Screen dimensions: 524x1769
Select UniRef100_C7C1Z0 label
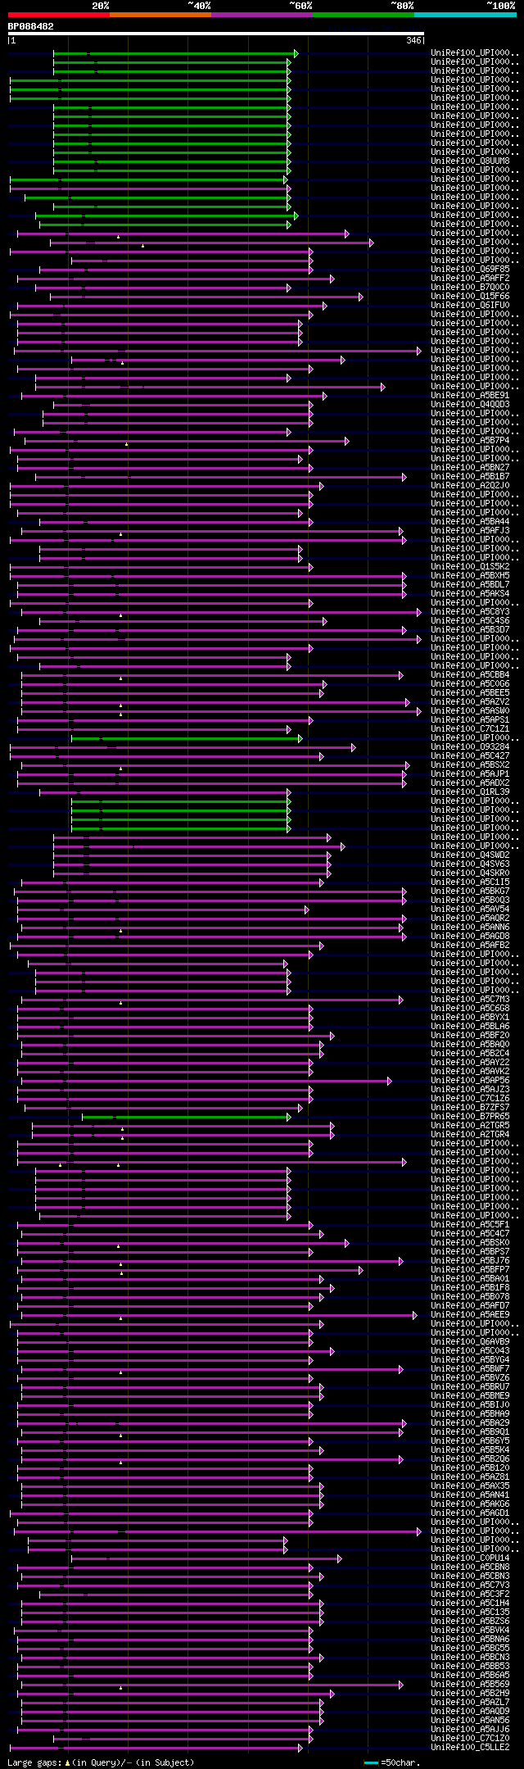470,1739
